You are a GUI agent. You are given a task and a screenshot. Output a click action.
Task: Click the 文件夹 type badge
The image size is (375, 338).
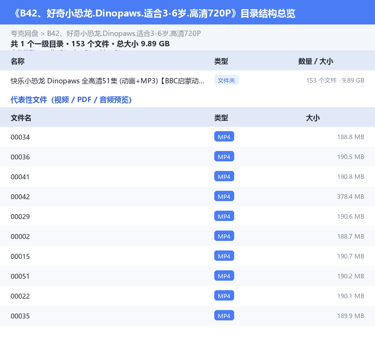tap(226, 80)
